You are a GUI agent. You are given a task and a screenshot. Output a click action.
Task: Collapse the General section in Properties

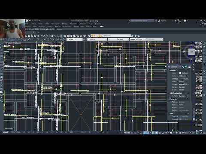click(x=188, y=71)
